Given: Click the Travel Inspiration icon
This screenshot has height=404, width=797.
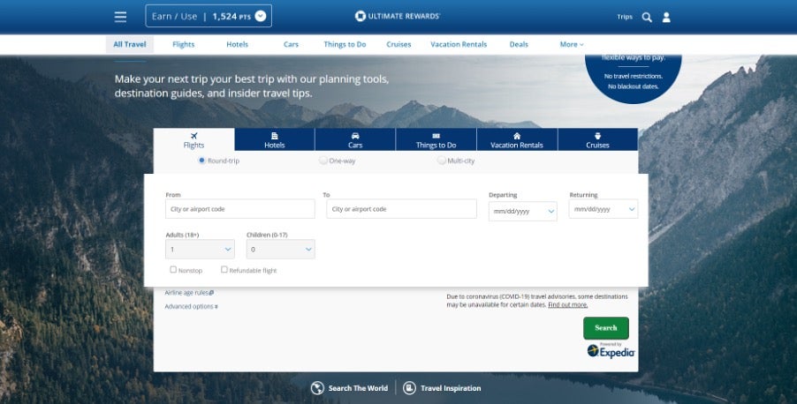Looking at the screenshot, I should point(410,388).
